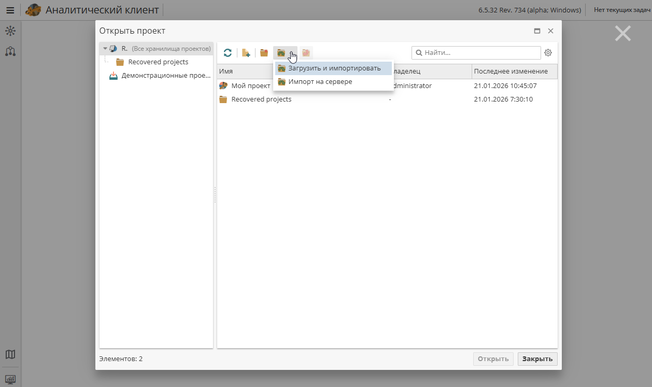Viewport: 652px width, 387px height.
Task: Create a new project with the add icon
Action: 246,52
